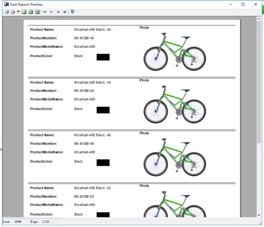Click the scroll down arrow on scrollbar

click(x=259, y=214)
